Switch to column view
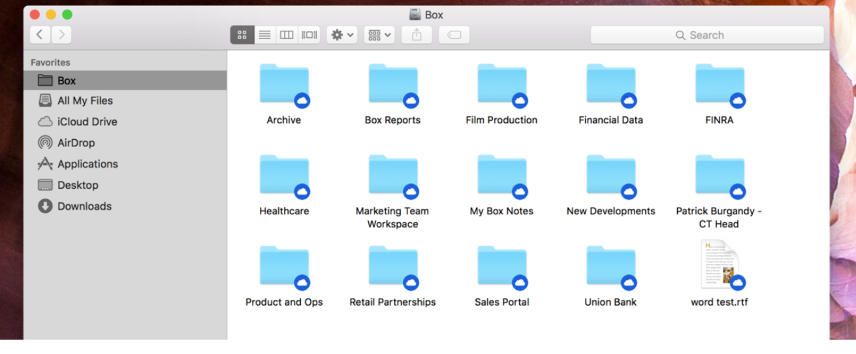Viewport: 856px width, 354px height. pos(287,35)
